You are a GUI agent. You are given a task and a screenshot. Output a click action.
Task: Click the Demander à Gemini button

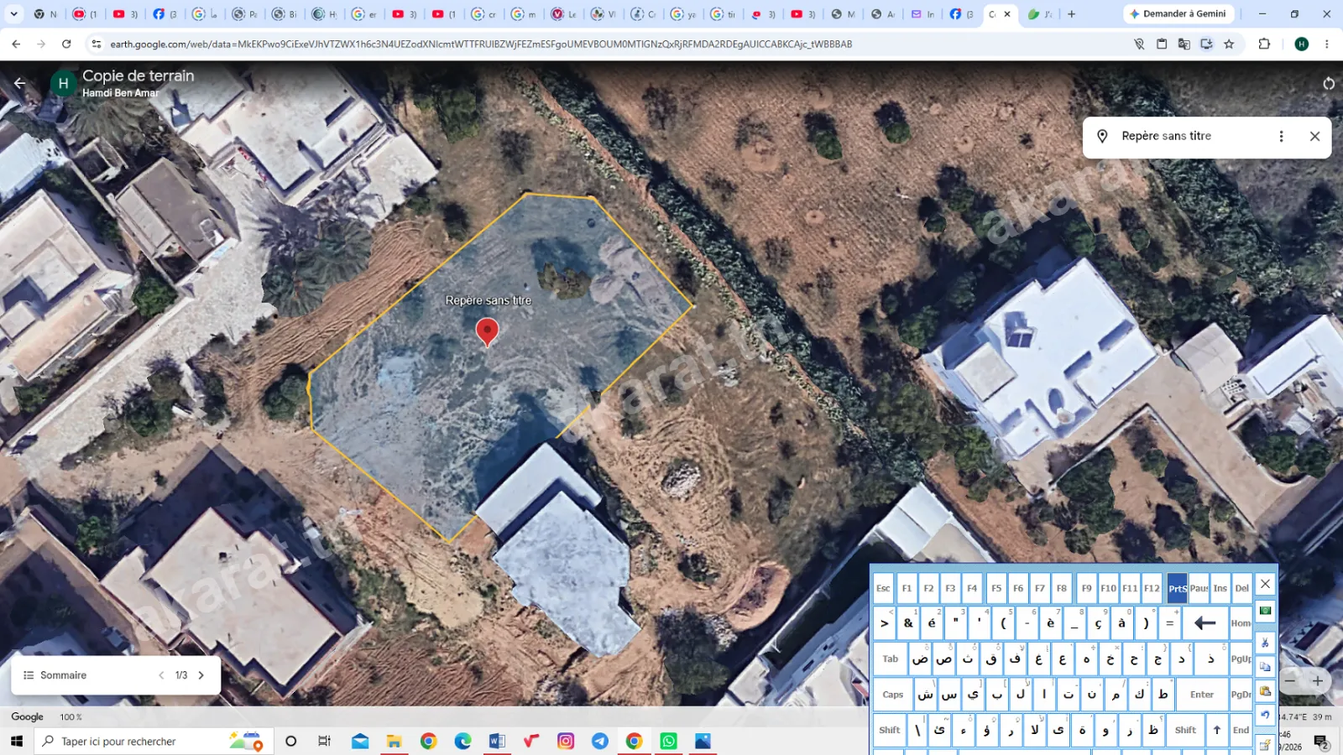tap(1178, 14)
